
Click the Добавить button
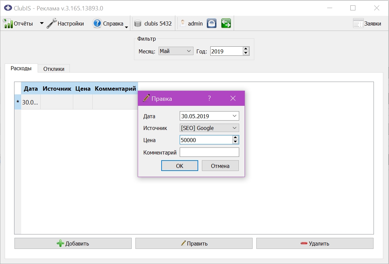[73, 244]
